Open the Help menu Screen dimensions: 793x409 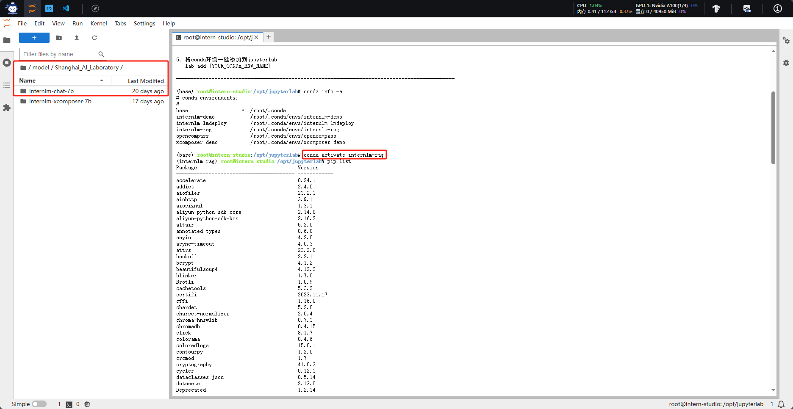pos(169,23)
